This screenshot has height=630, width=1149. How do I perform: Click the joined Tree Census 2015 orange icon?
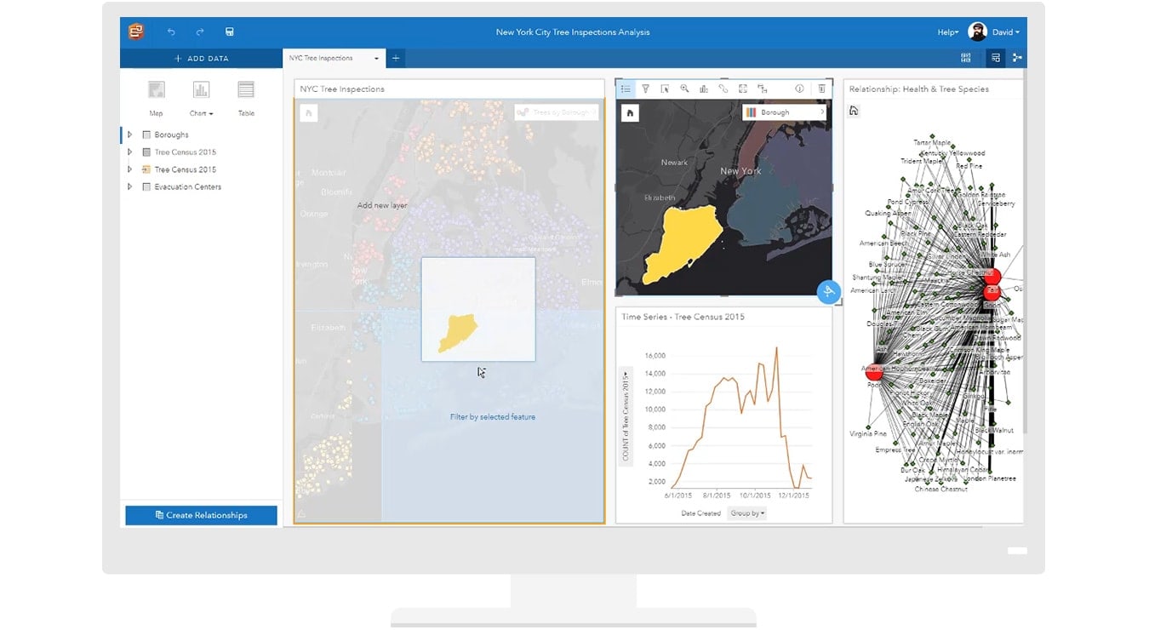(146, 169)
